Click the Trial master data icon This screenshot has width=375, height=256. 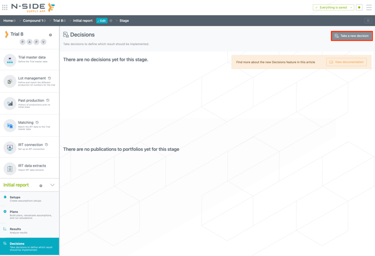(10, 59)
